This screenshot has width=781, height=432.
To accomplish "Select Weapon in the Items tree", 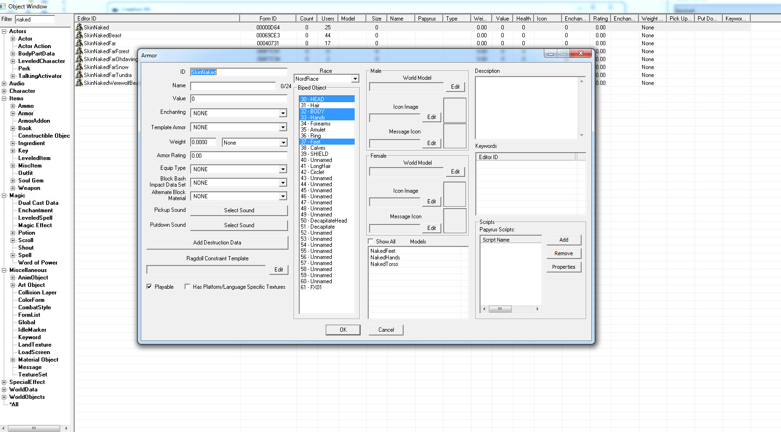I will (29, 188).
